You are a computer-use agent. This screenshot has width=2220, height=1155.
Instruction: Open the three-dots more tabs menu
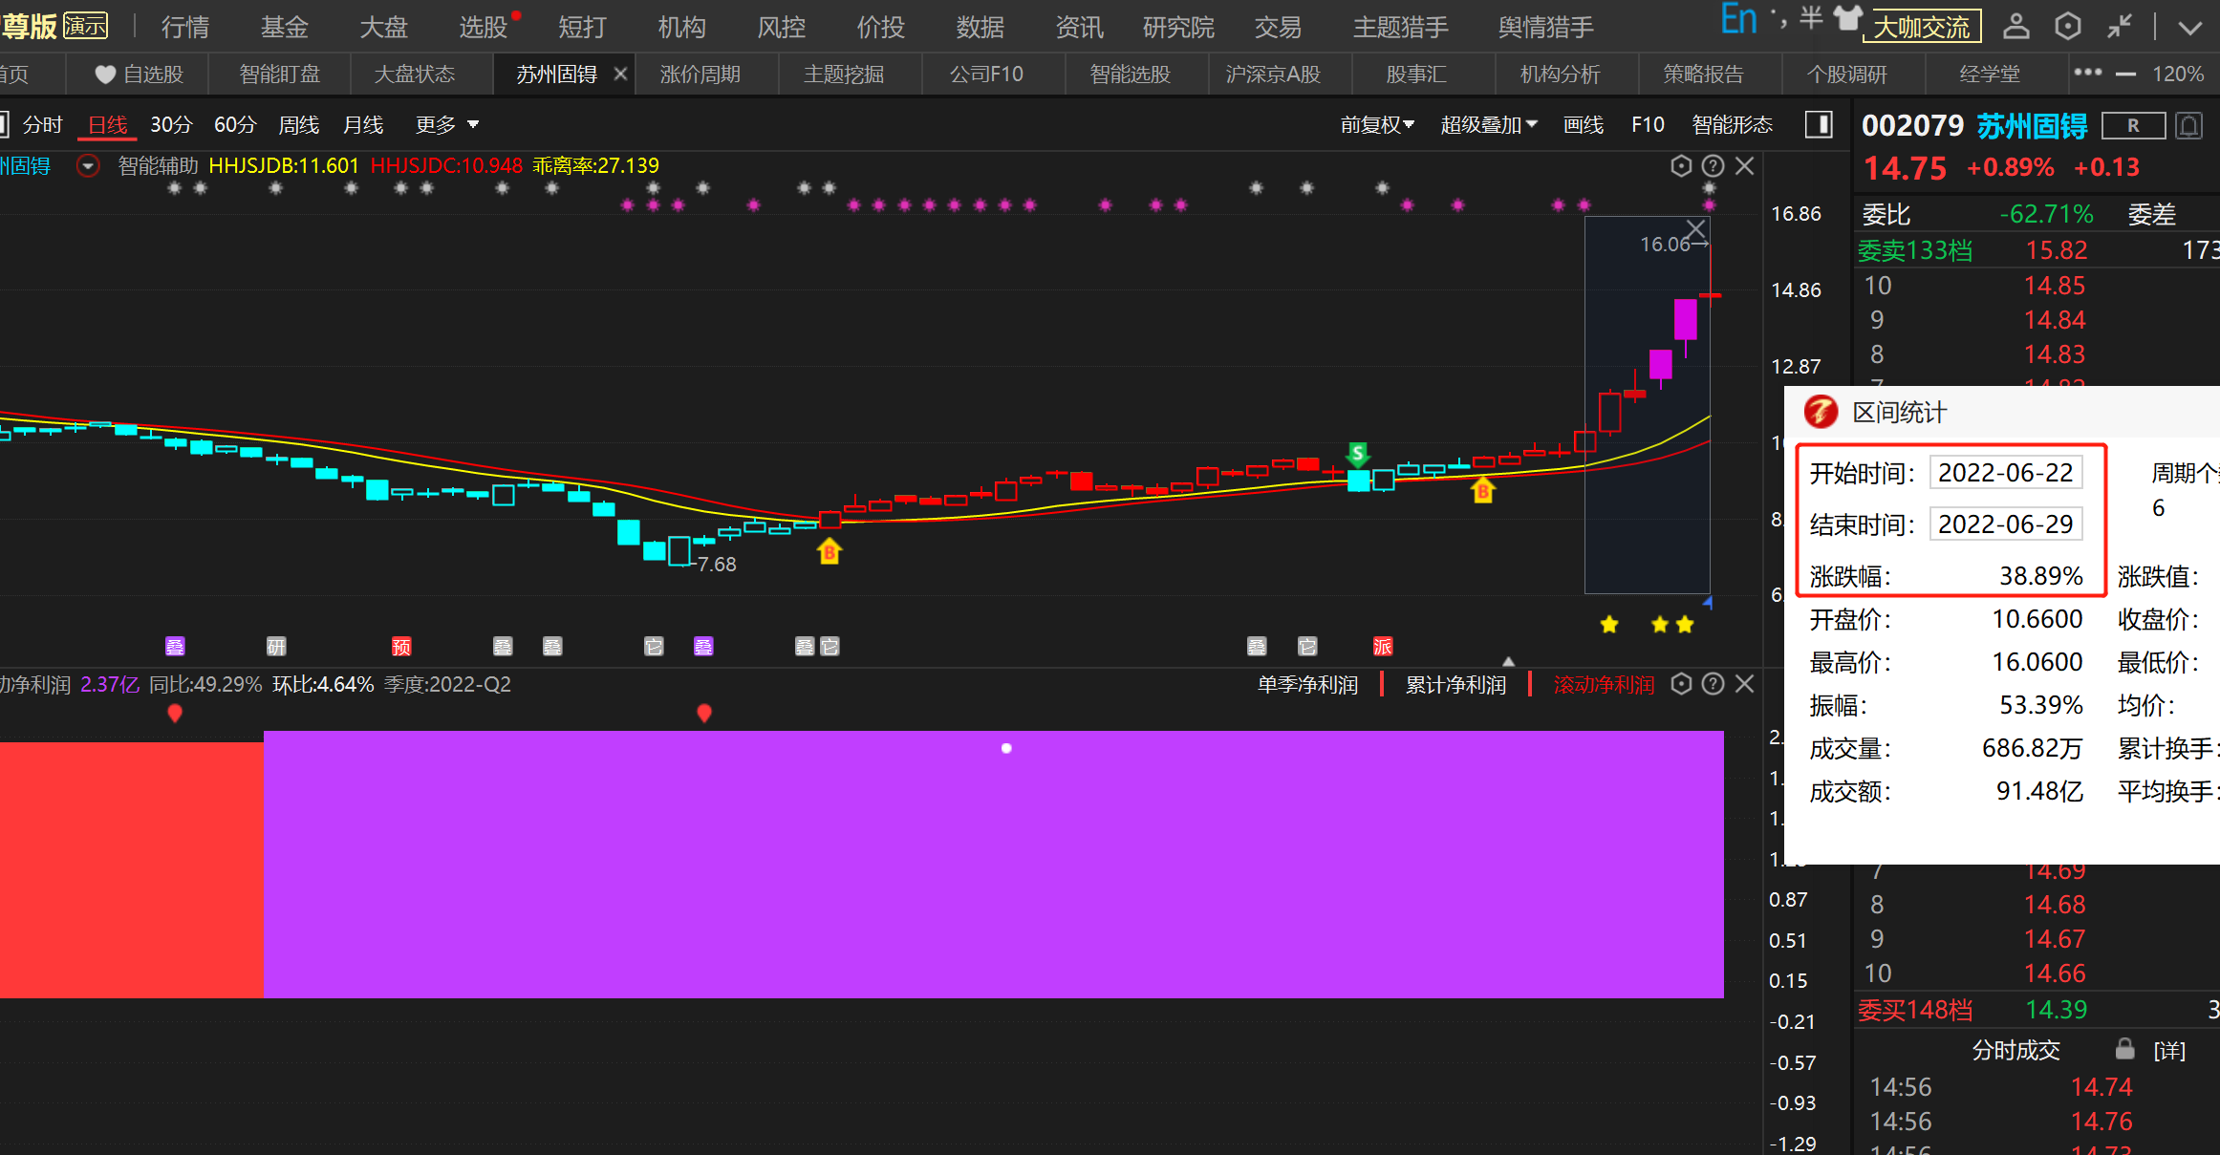point(2087,73)
